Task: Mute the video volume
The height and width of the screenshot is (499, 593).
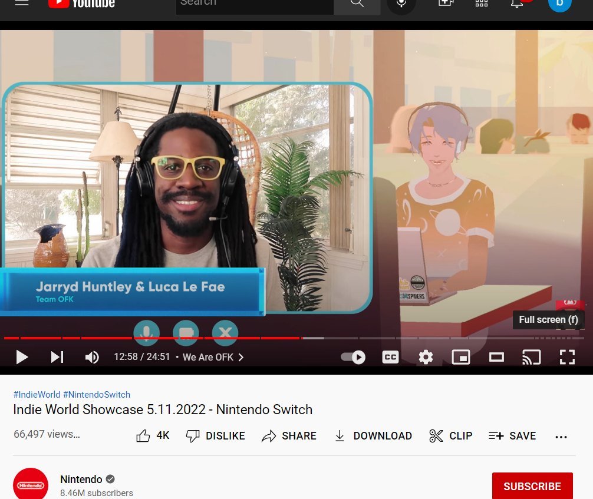Action: click(x=93, y=357)
